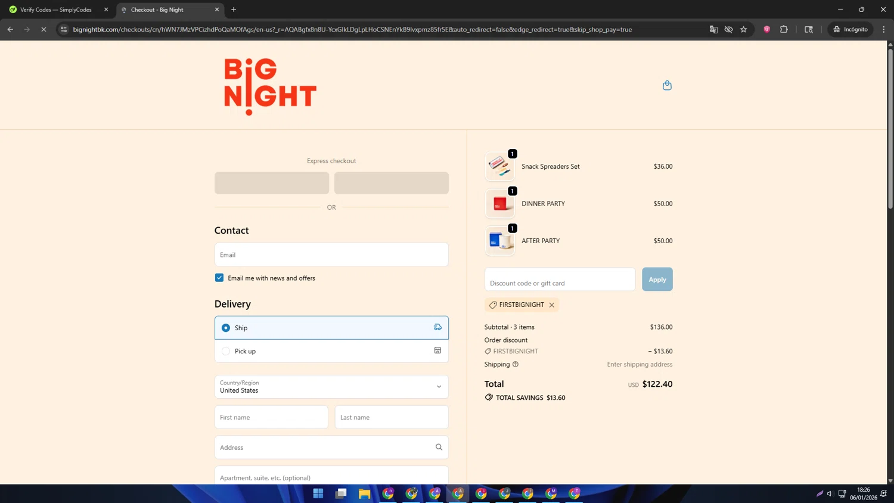
Task: Click the page vertical scrollbar
Action: (890, 128)
